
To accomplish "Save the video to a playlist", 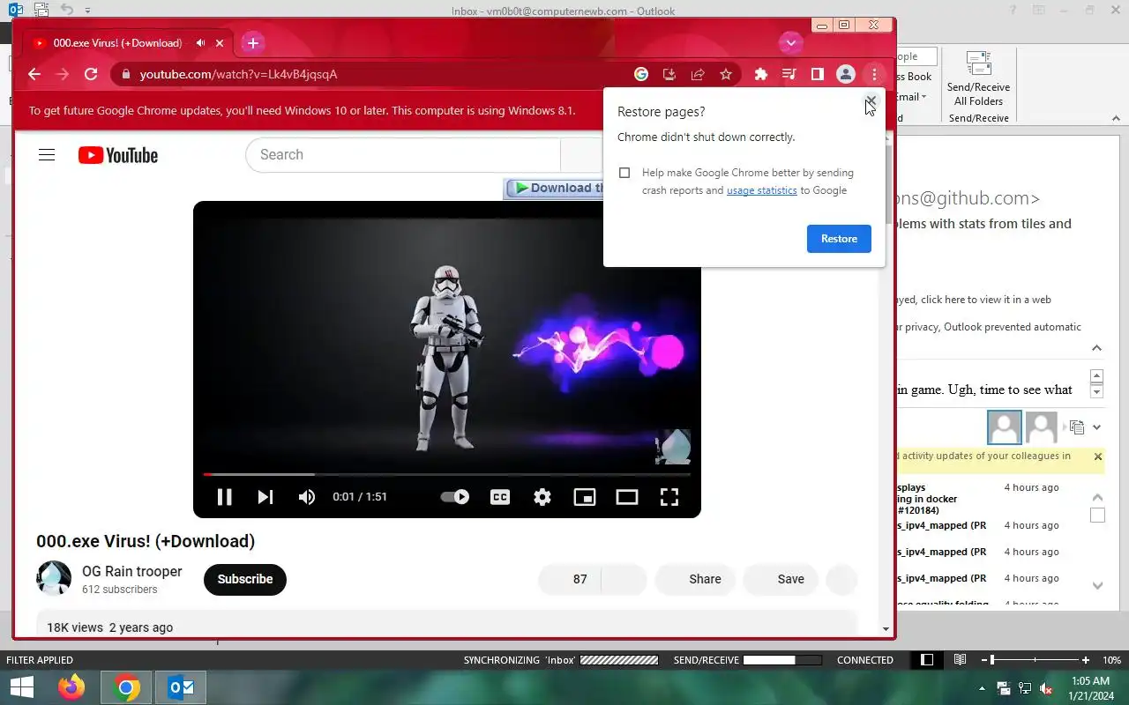I will coord(781,579).
